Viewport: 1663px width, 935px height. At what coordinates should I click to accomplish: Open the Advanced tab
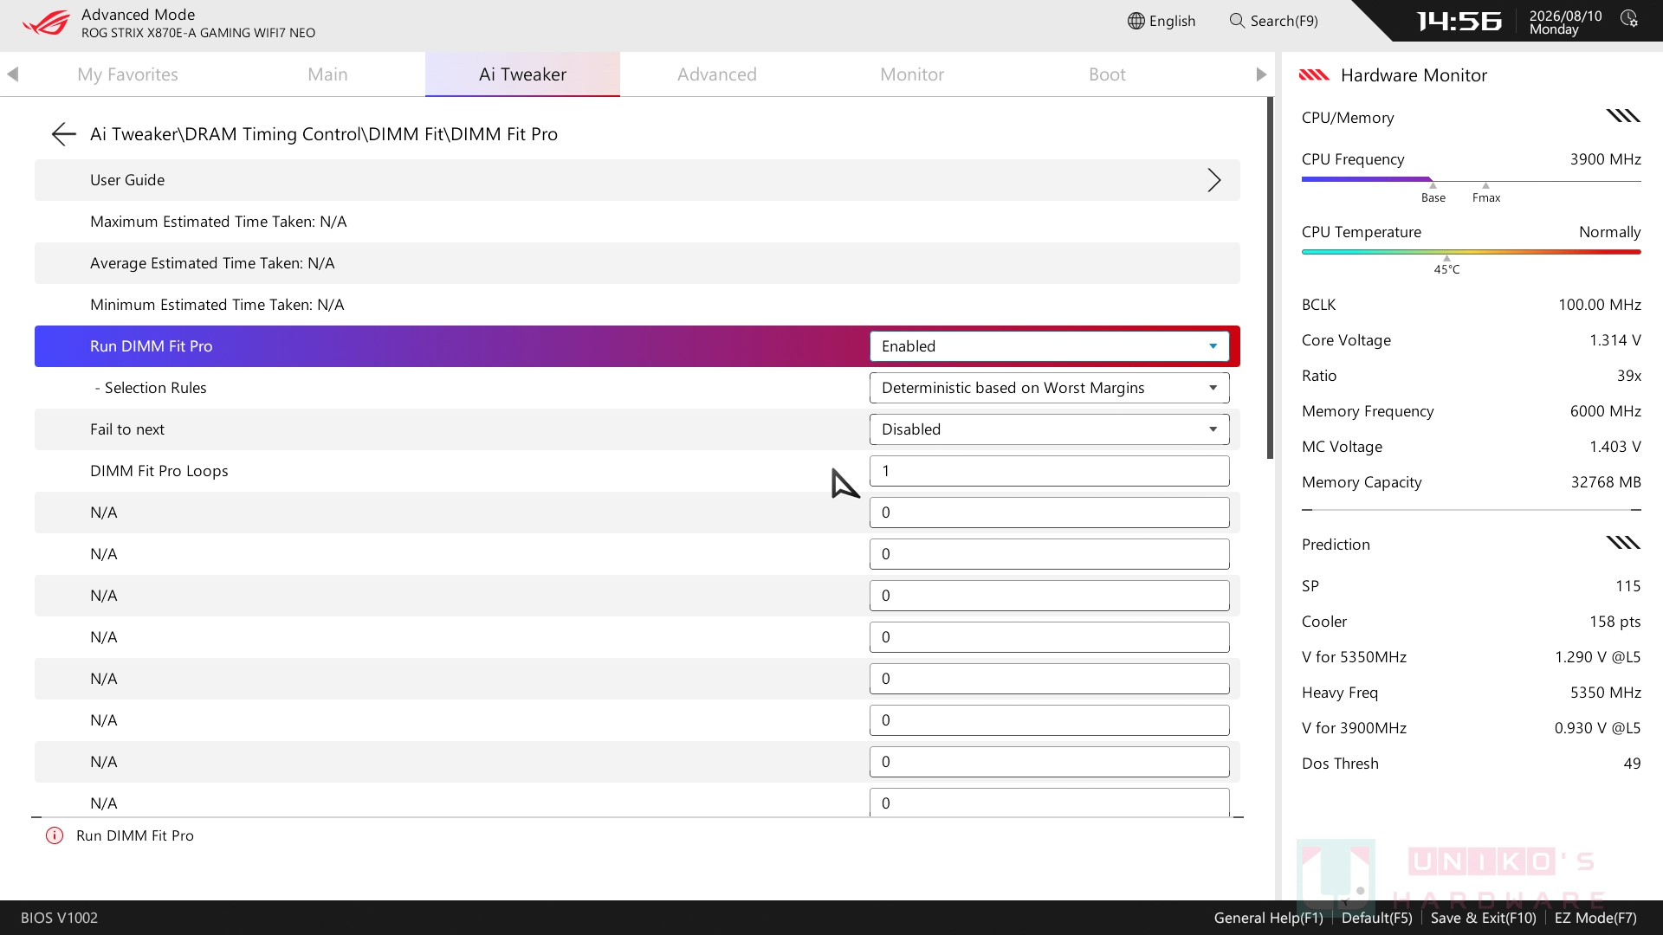[x=717, y=74]
